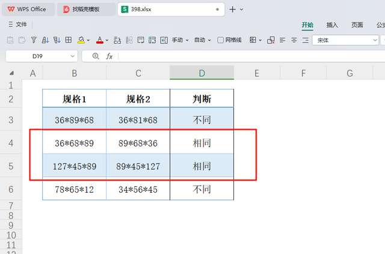Click the 不同 cell in row 6
Screen dimensions: 385x254
[x=202, y=189]
